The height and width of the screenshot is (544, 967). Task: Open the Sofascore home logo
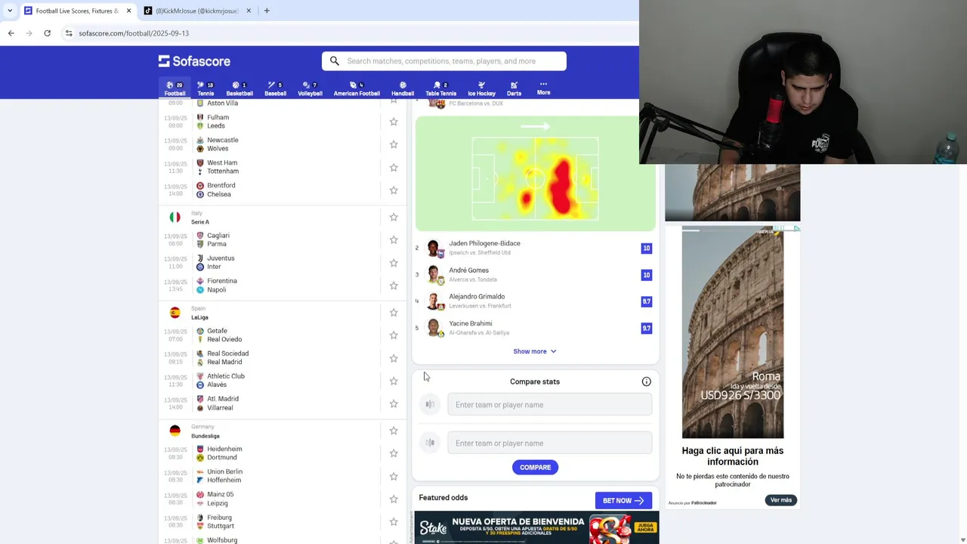click(194, 61)
